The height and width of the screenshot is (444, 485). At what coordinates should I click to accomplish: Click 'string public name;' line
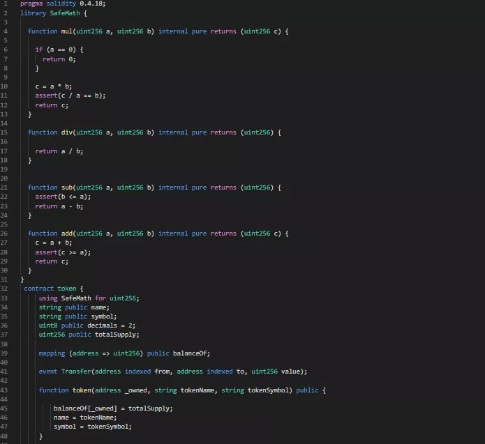pyautogui.click(x=74, y=307)
